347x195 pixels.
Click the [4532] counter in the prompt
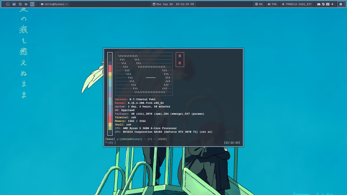pos(162,139)
